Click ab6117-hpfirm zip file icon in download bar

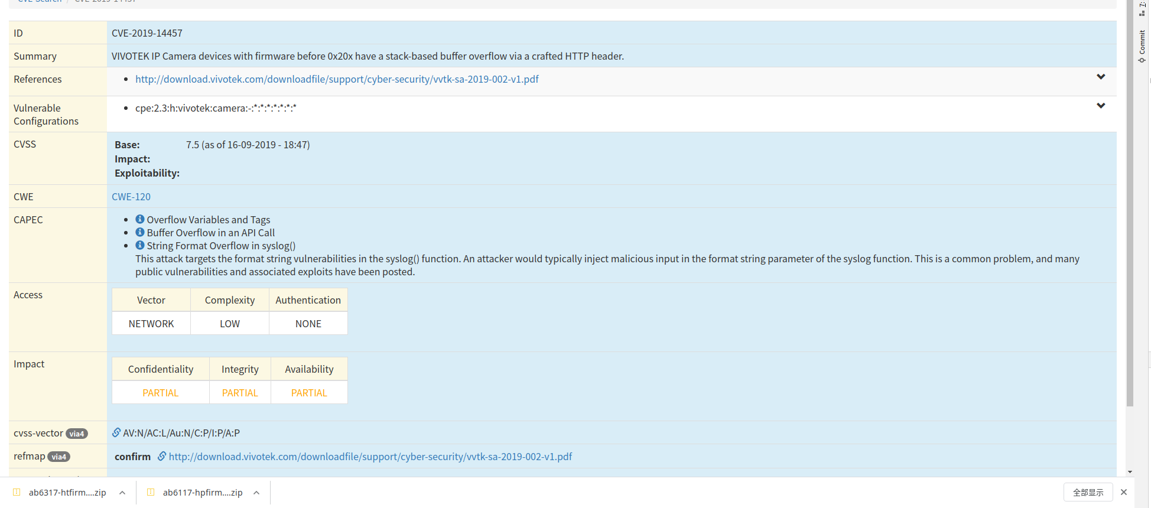tap(151, 492)
